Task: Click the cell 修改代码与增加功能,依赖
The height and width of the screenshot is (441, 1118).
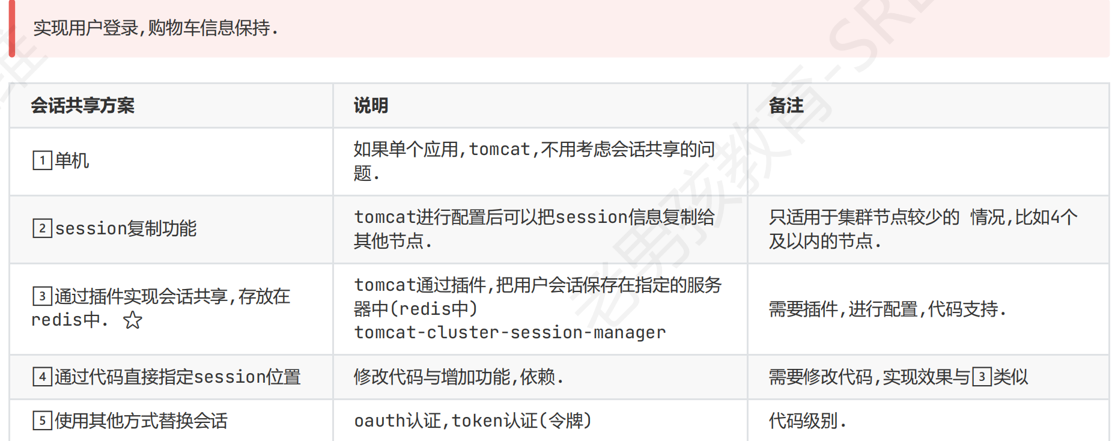Action: point(459,377)
